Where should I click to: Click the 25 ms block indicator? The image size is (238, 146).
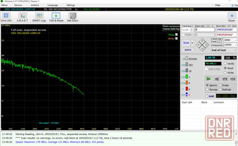click(187, 58)
